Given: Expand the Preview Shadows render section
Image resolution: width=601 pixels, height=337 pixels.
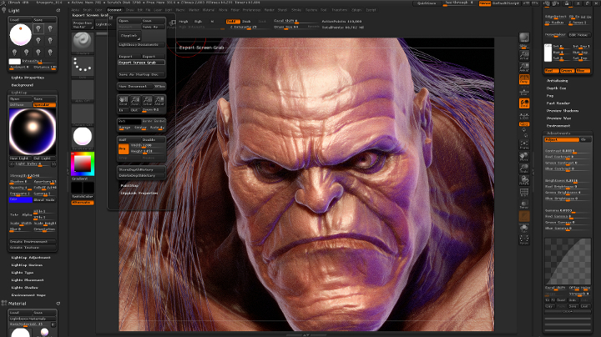Looking at the screenshot, I should point(563,111).
